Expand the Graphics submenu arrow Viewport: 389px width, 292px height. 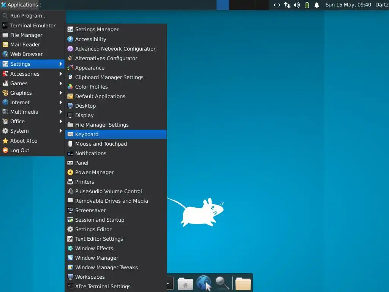point(60,93)
